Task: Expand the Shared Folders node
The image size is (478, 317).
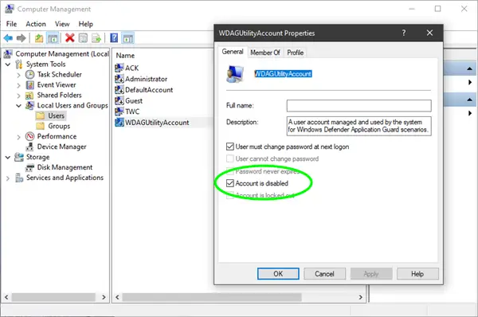Action: pos(18,96)
